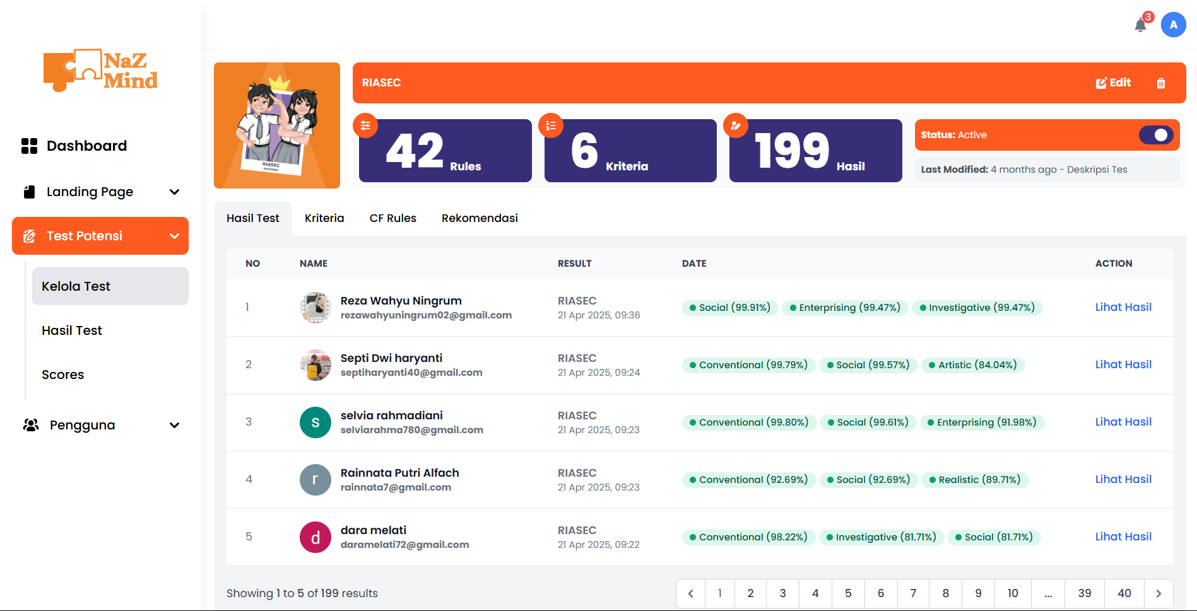
Task: Click the Rules card sliders icon
Action: point(365,125)
